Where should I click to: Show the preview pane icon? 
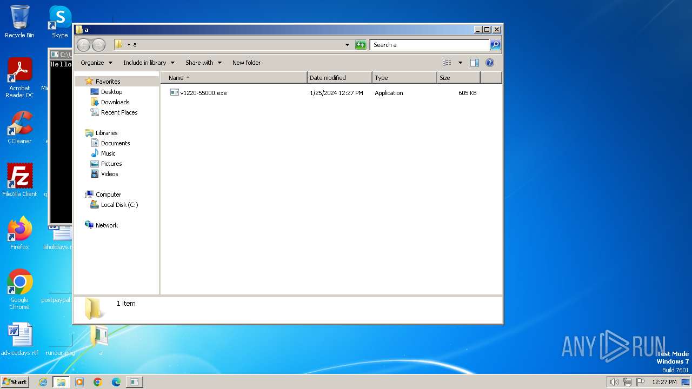(475, 63)
